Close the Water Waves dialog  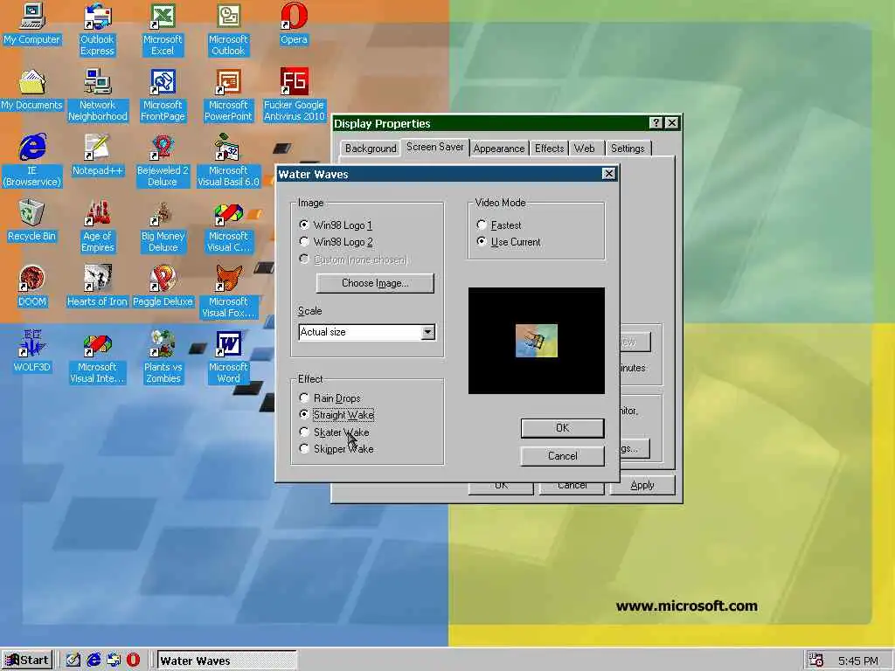[609, 174]
